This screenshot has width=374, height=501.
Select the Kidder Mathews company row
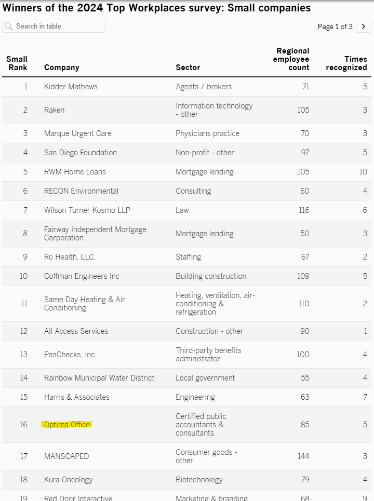click(x=71, y=87)
